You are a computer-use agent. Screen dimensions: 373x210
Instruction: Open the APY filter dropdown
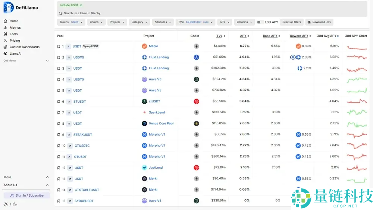[x=225, y=22]
